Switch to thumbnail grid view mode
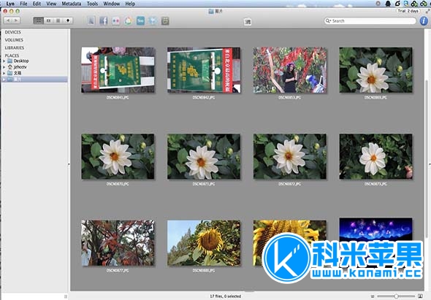The width and height of the screenshot is (431, 300). [39, 20]
